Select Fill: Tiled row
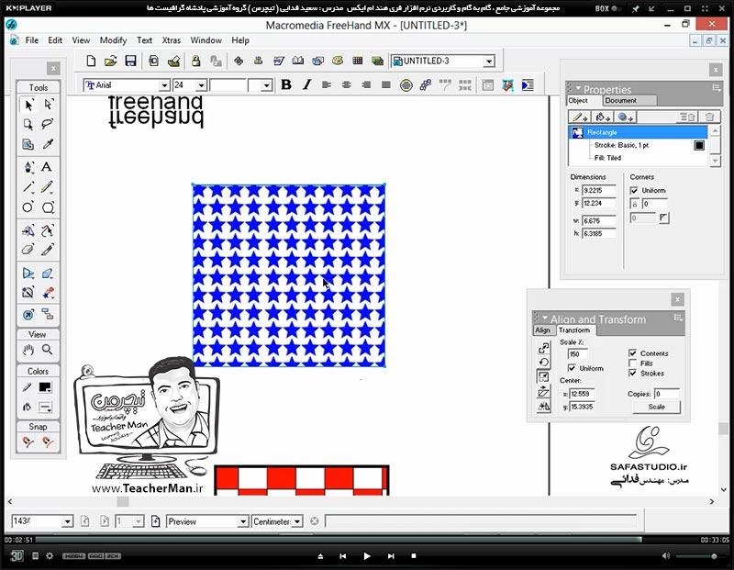 (639, 158)
